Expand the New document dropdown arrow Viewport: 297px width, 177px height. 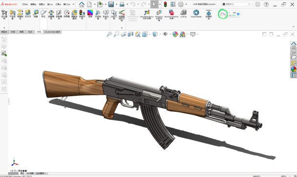[x=95, y=4]
